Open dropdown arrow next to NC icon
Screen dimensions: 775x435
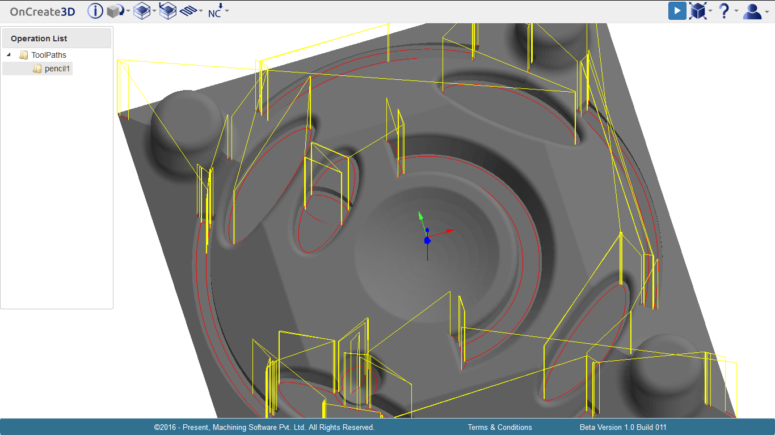pyautogui.click(x=227, y=11)
